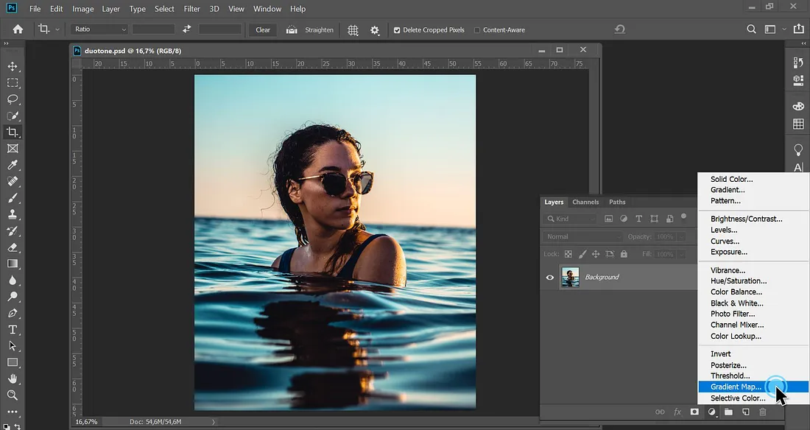
Task: Toggle Delete Cropped Pixels checkbox
Action: coord(397,30)
